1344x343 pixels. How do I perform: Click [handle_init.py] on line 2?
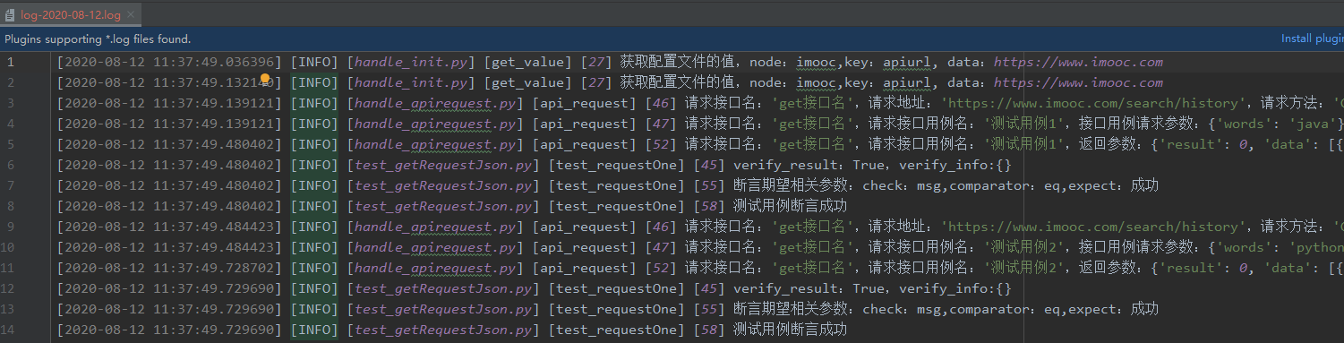[x=410, y=82]
